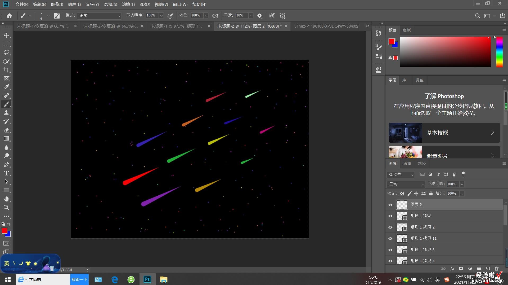The width and height of the screenshot is (508, 285).
Task: Toggle the layer filter on/off switch
Action: [463, 174]
